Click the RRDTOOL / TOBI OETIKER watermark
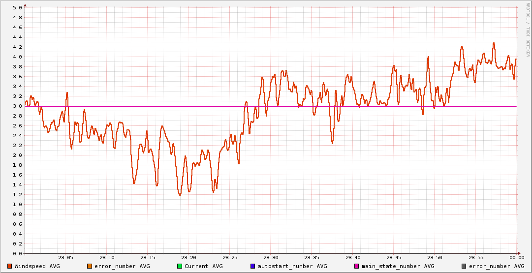532x273 pixels. tap(528, 29)
